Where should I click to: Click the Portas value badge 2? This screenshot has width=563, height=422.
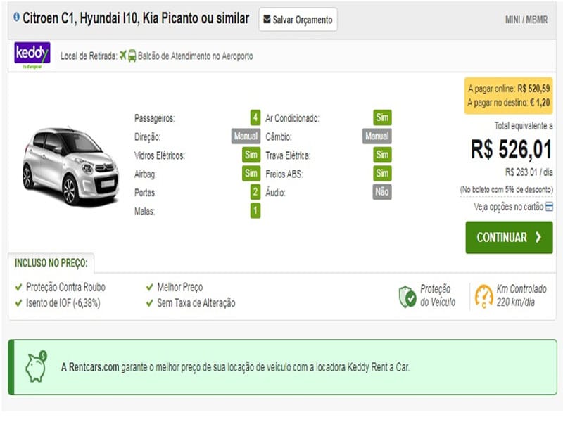click(x=255, y=192)
